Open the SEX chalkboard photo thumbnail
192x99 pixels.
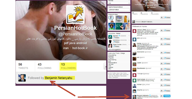pos(119,26)
